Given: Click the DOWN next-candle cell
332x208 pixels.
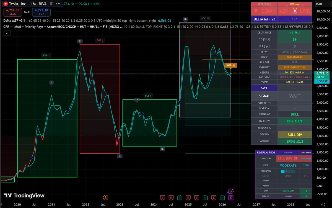Looking at the screenshot, I should 264,11.
